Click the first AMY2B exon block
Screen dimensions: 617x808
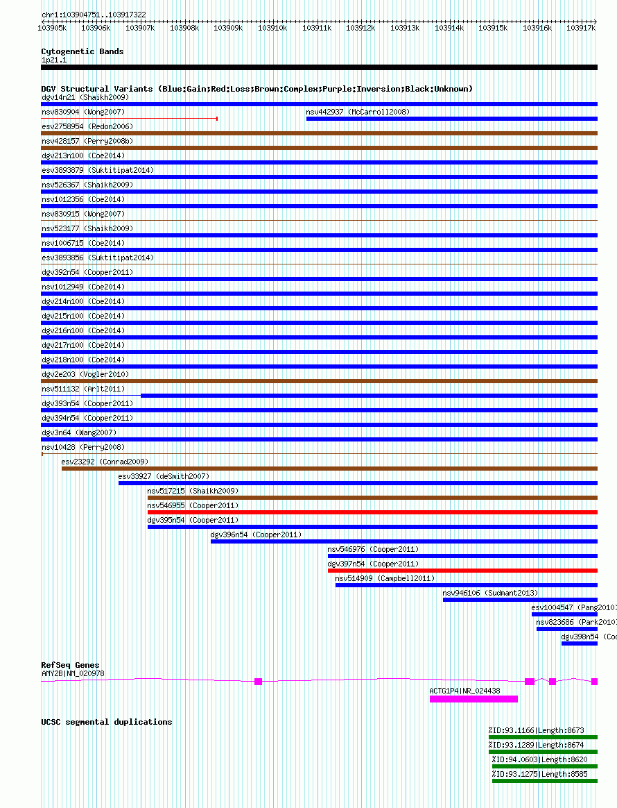pos(259,681)
